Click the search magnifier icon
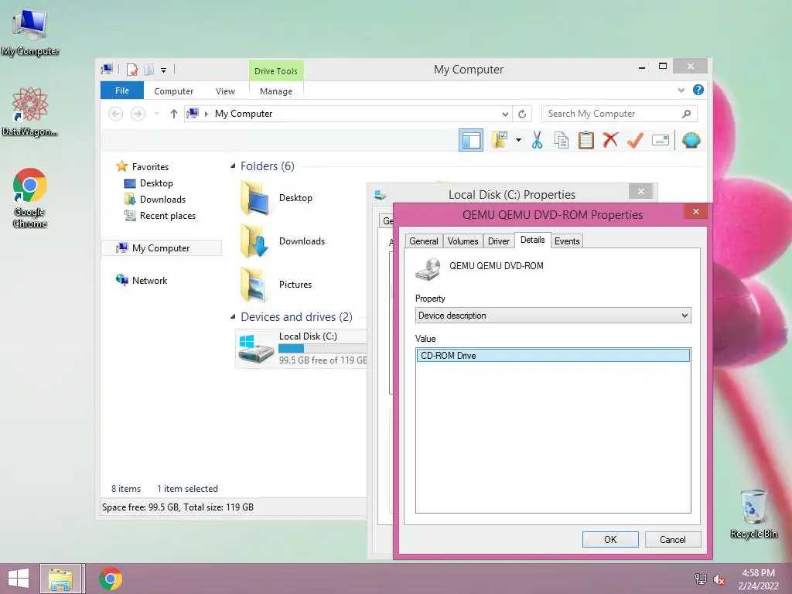Screen dimensions: 792x594 click(686, 114)
